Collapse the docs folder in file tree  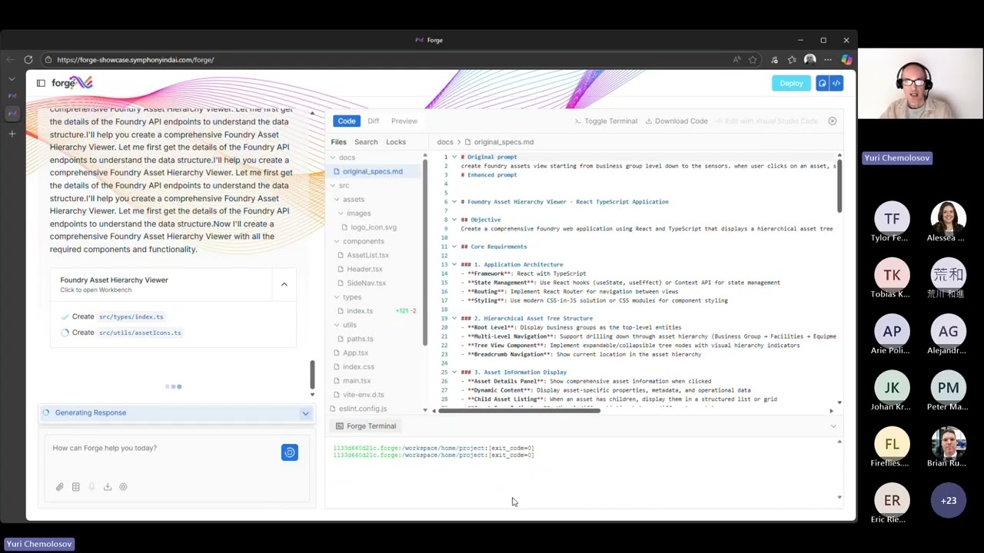[333, 157]
